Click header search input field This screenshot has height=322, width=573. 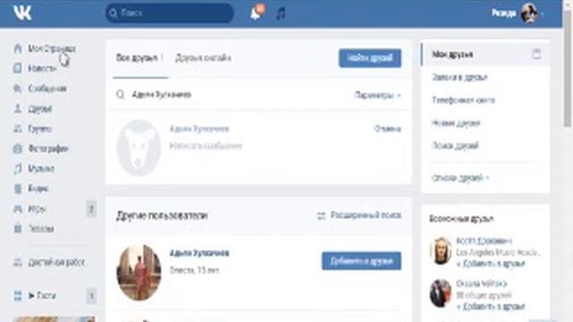[170, 13]
